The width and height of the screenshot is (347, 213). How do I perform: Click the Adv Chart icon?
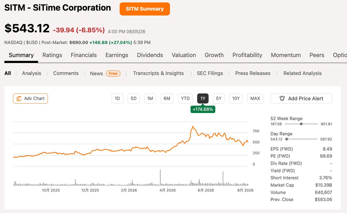coord(19,99)
